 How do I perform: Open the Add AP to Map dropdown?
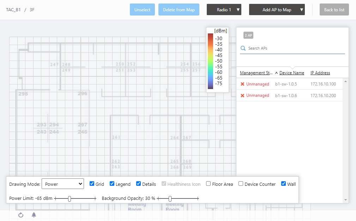tap(277, 10)
